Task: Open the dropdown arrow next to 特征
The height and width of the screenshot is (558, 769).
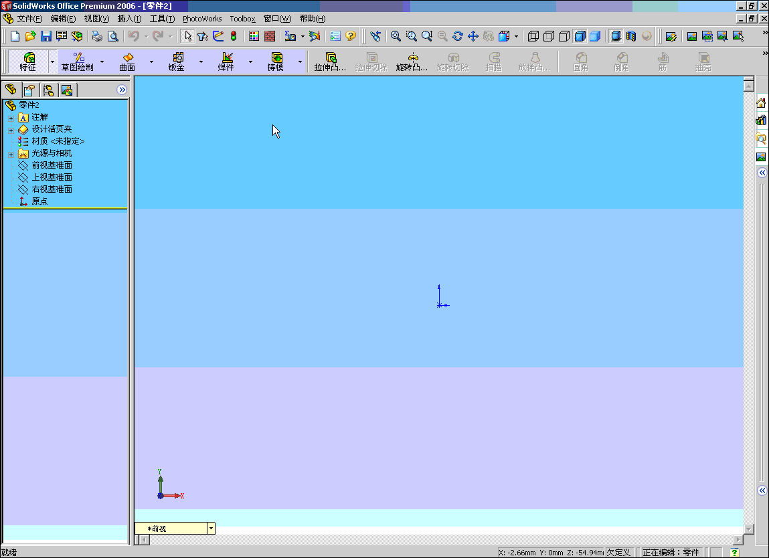Action: tap(52, 62)
